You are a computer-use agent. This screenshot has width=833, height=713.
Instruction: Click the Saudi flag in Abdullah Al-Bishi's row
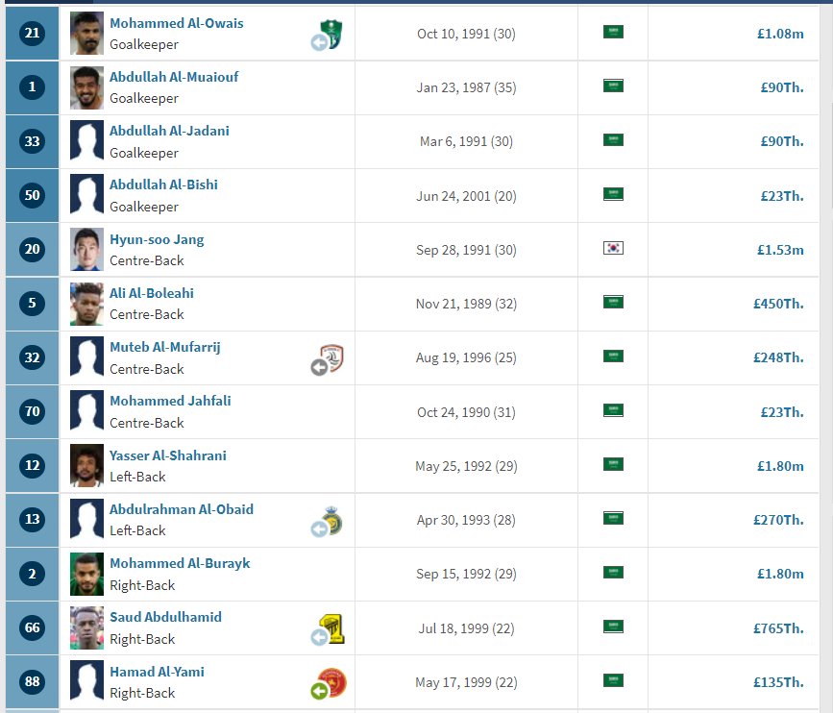click(x=613, y=194)
